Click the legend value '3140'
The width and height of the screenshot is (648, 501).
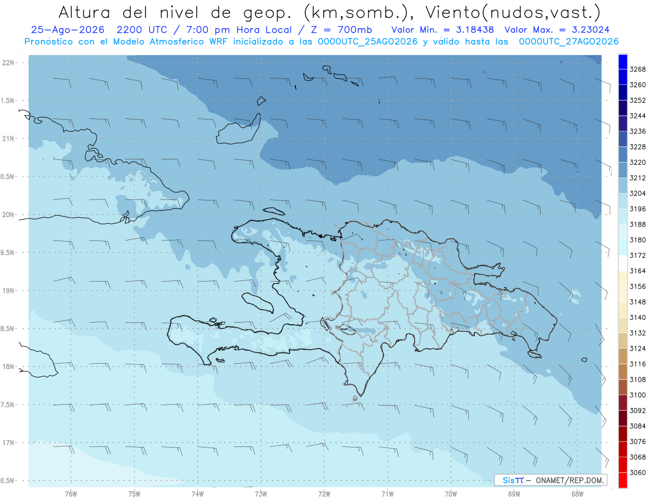coord(637,317)
